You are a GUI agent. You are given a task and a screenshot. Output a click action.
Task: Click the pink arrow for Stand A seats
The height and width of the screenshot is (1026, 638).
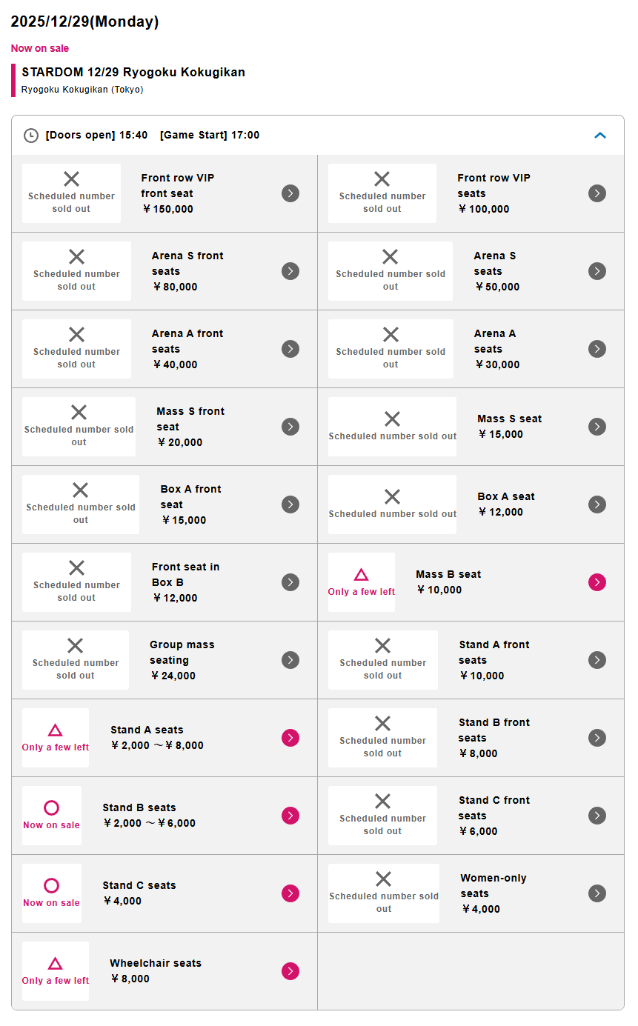290,738
